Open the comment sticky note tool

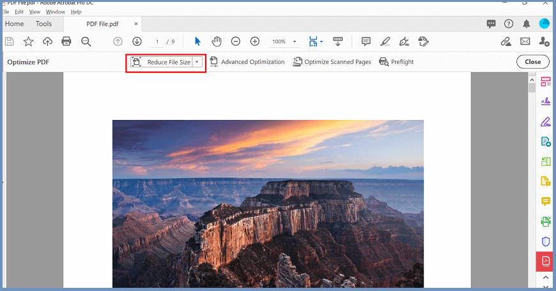coord(366,41)
